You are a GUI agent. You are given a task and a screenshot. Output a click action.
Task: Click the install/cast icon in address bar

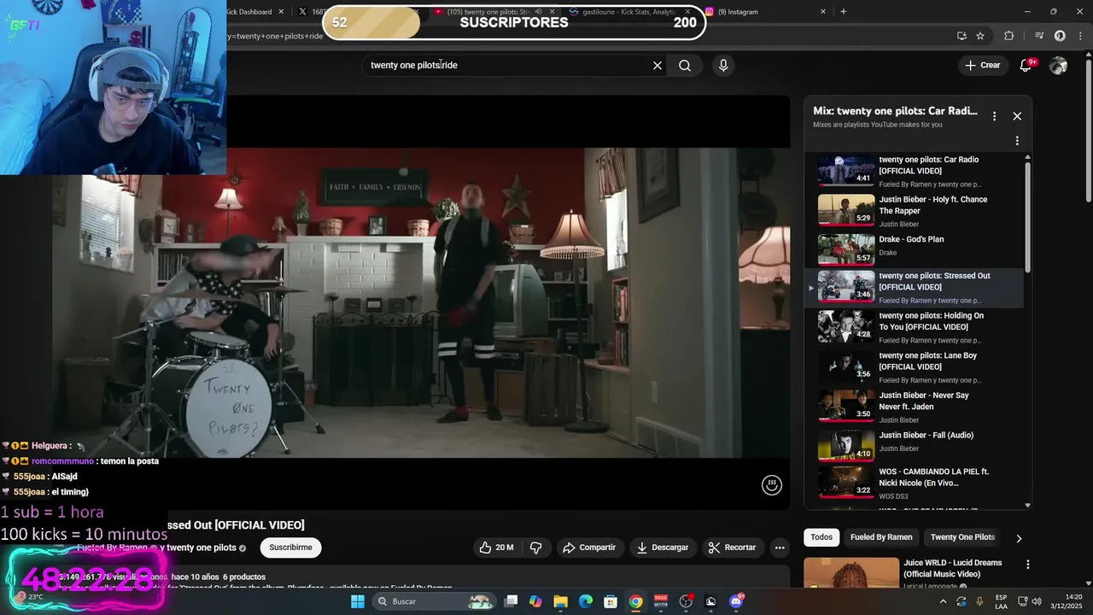(961, 36)
